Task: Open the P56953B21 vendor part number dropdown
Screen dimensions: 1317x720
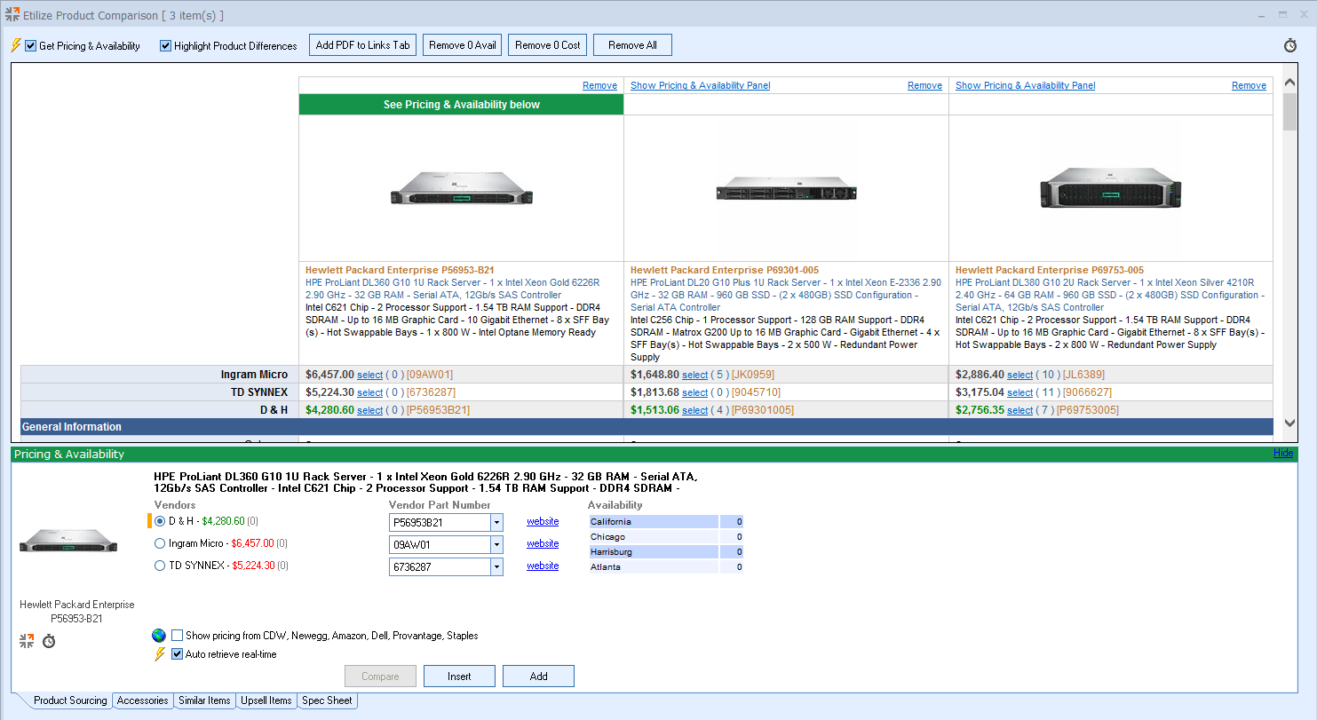Action: [496, 522]
